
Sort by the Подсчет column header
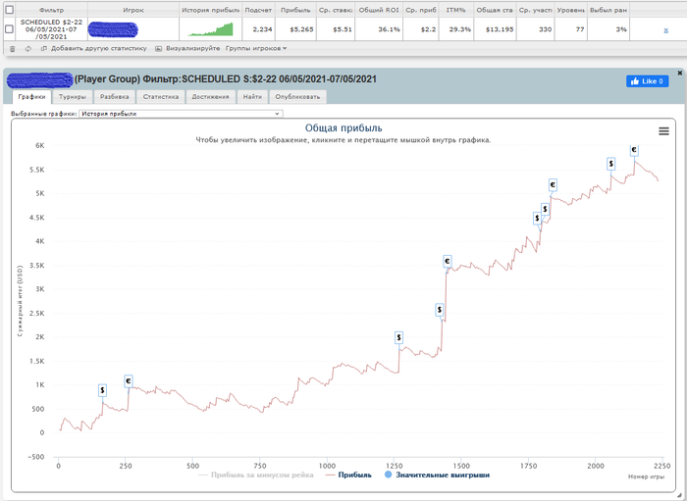(x=258, y=10)
